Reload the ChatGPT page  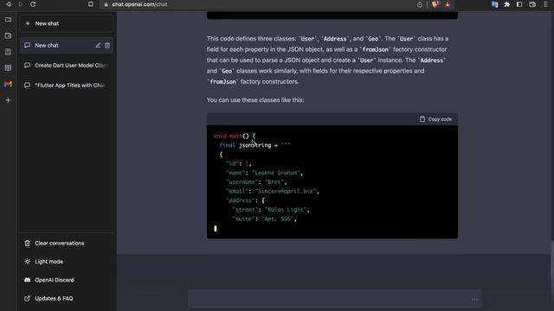(x=33, y=4)
